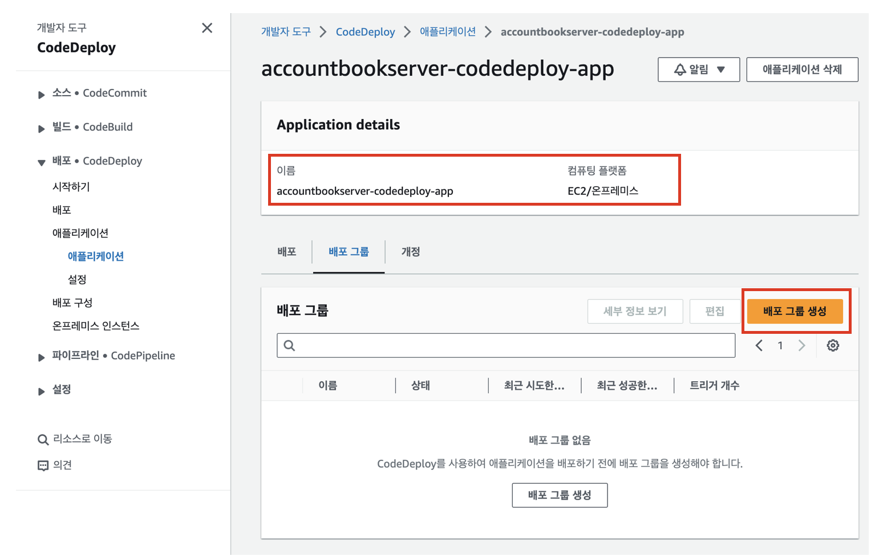875x556 pixels.
Task: Focus the deployment group search field
Action: tap(506, 346)
